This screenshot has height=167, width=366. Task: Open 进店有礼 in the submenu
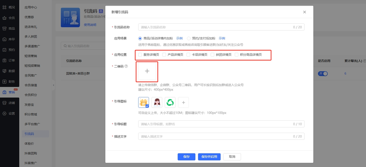31,27
